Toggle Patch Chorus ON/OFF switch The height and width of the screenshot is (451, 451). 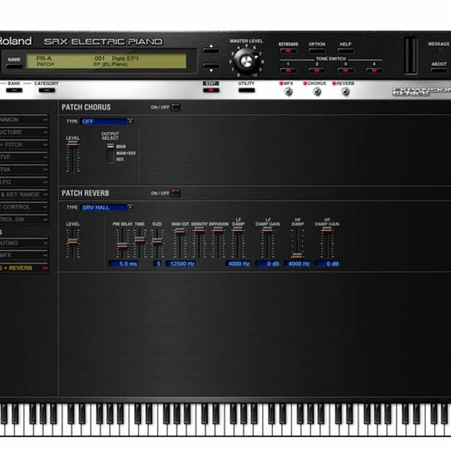[x=175, y=107]
